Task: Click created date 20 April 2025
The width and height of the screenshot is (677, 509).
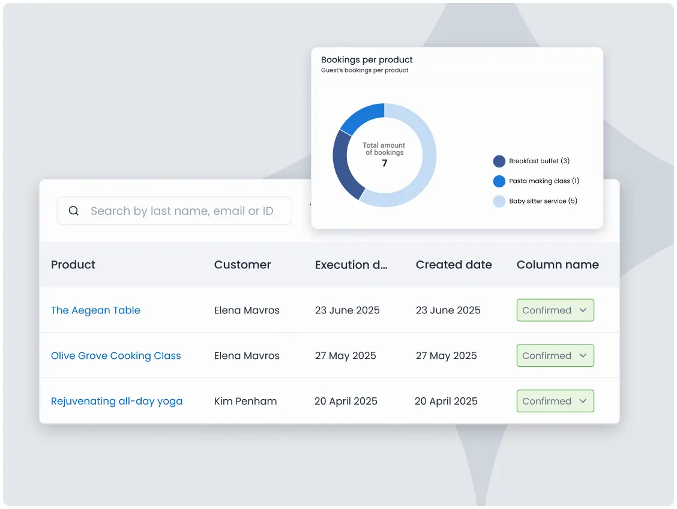Action: pos(446,401)
